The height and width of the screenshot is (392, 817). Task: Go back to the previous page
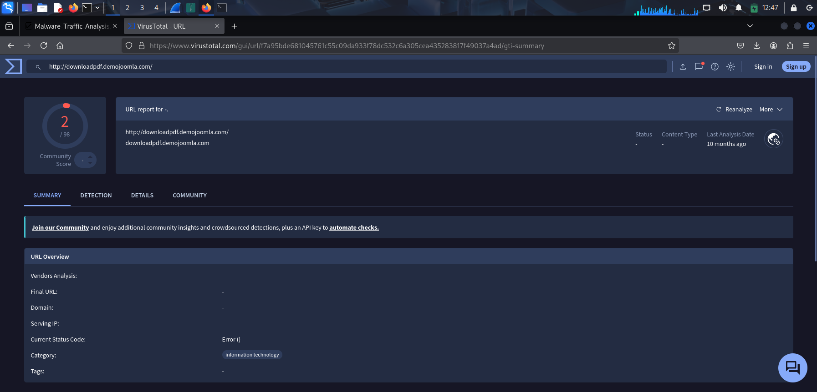click(11, 45)
